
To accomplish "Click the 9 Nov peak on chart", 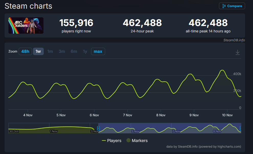I will [190, 74].
